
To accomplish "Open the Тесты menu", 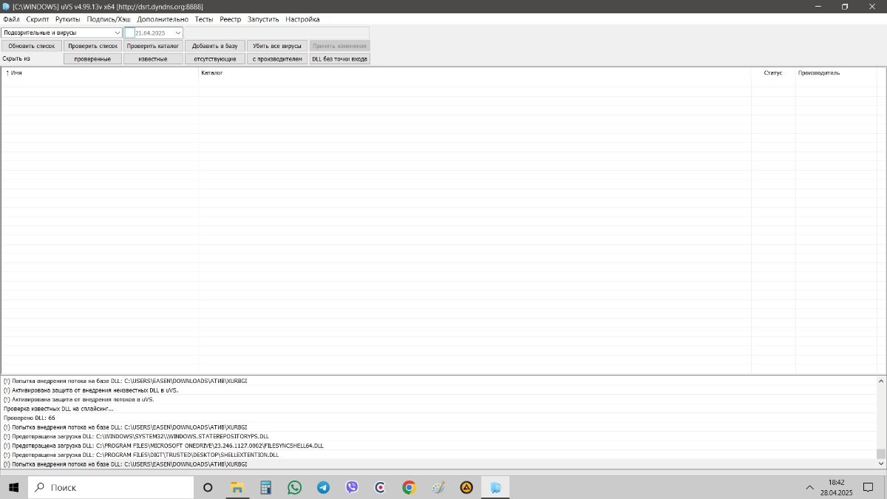I will pos(204,19).
